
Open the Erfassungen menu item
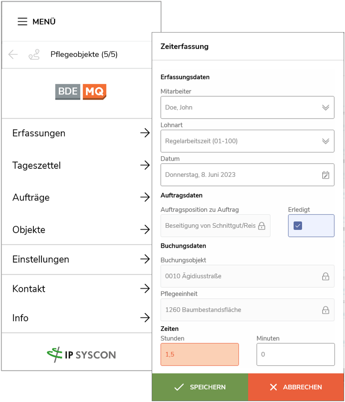pos(81,133)
